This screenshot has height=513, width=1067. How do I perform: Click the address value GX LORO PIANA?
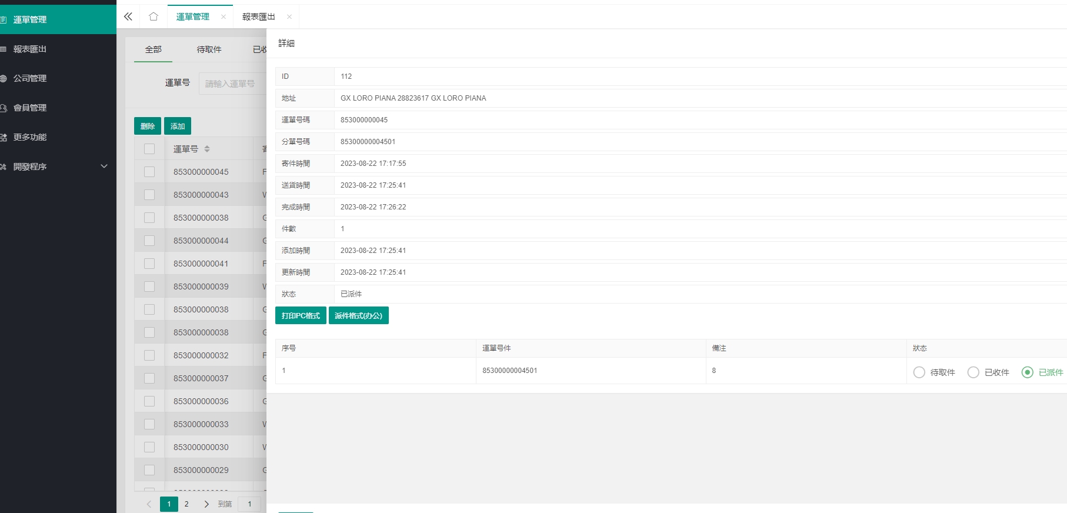point(414,98)
